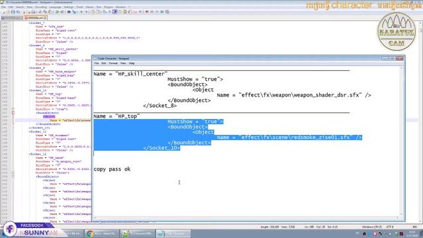Open View menu in Code-Character Notepad window
Image resolution: width=423 pixels, height=238 pixels.
[123, 63]
